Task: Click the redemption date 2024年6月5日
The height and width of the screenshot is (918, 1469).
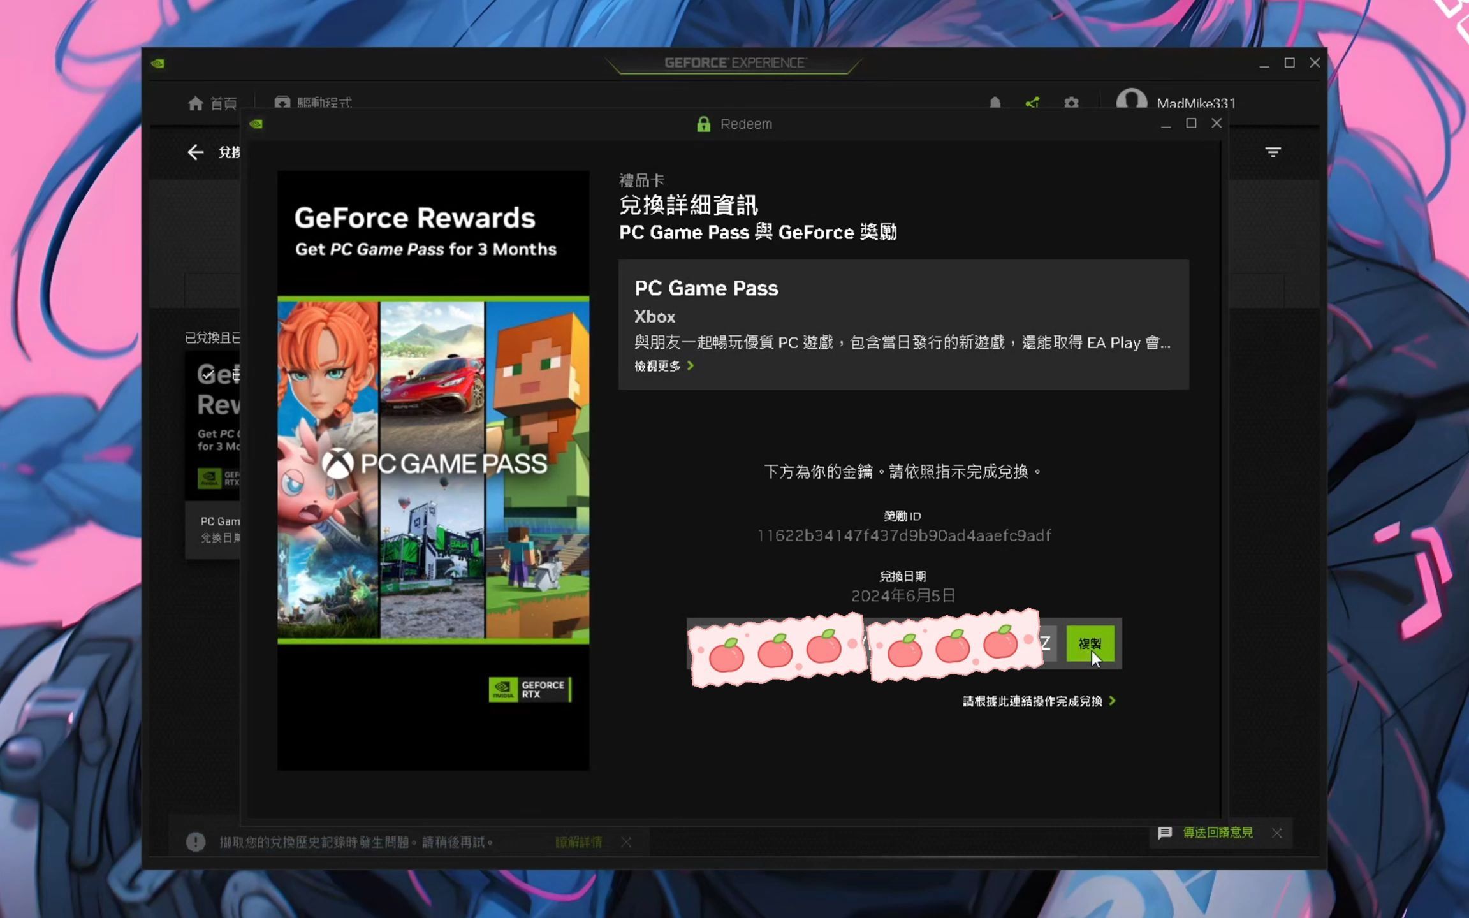Action: (903, 595)
